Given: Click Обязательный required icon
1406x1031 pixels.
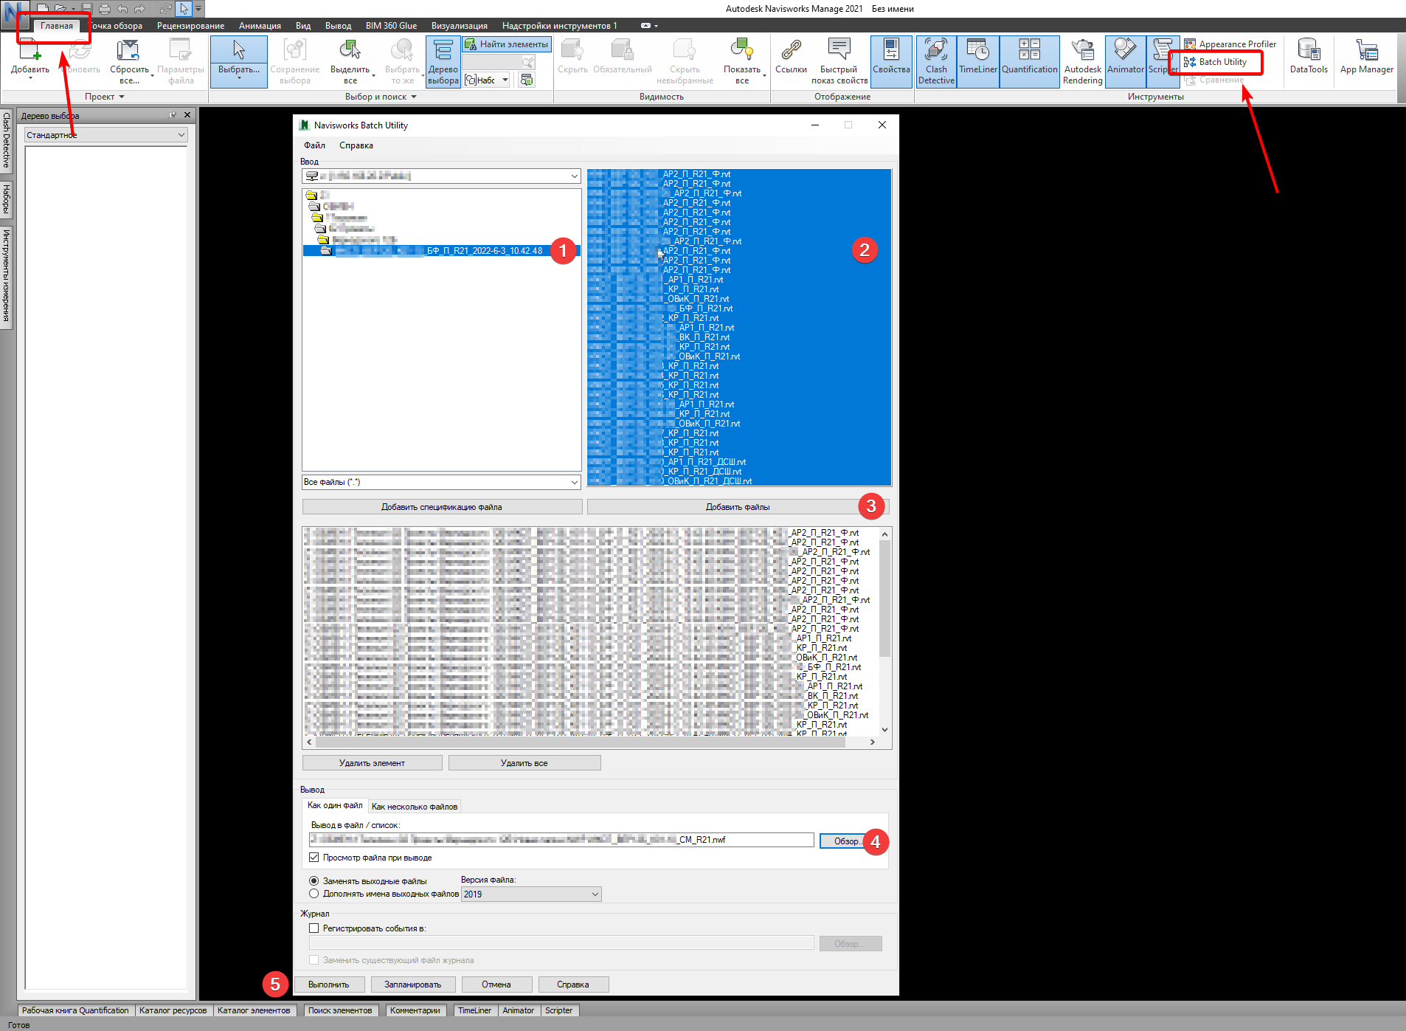Looking at the screenshot, I should [x=622, y=57].
